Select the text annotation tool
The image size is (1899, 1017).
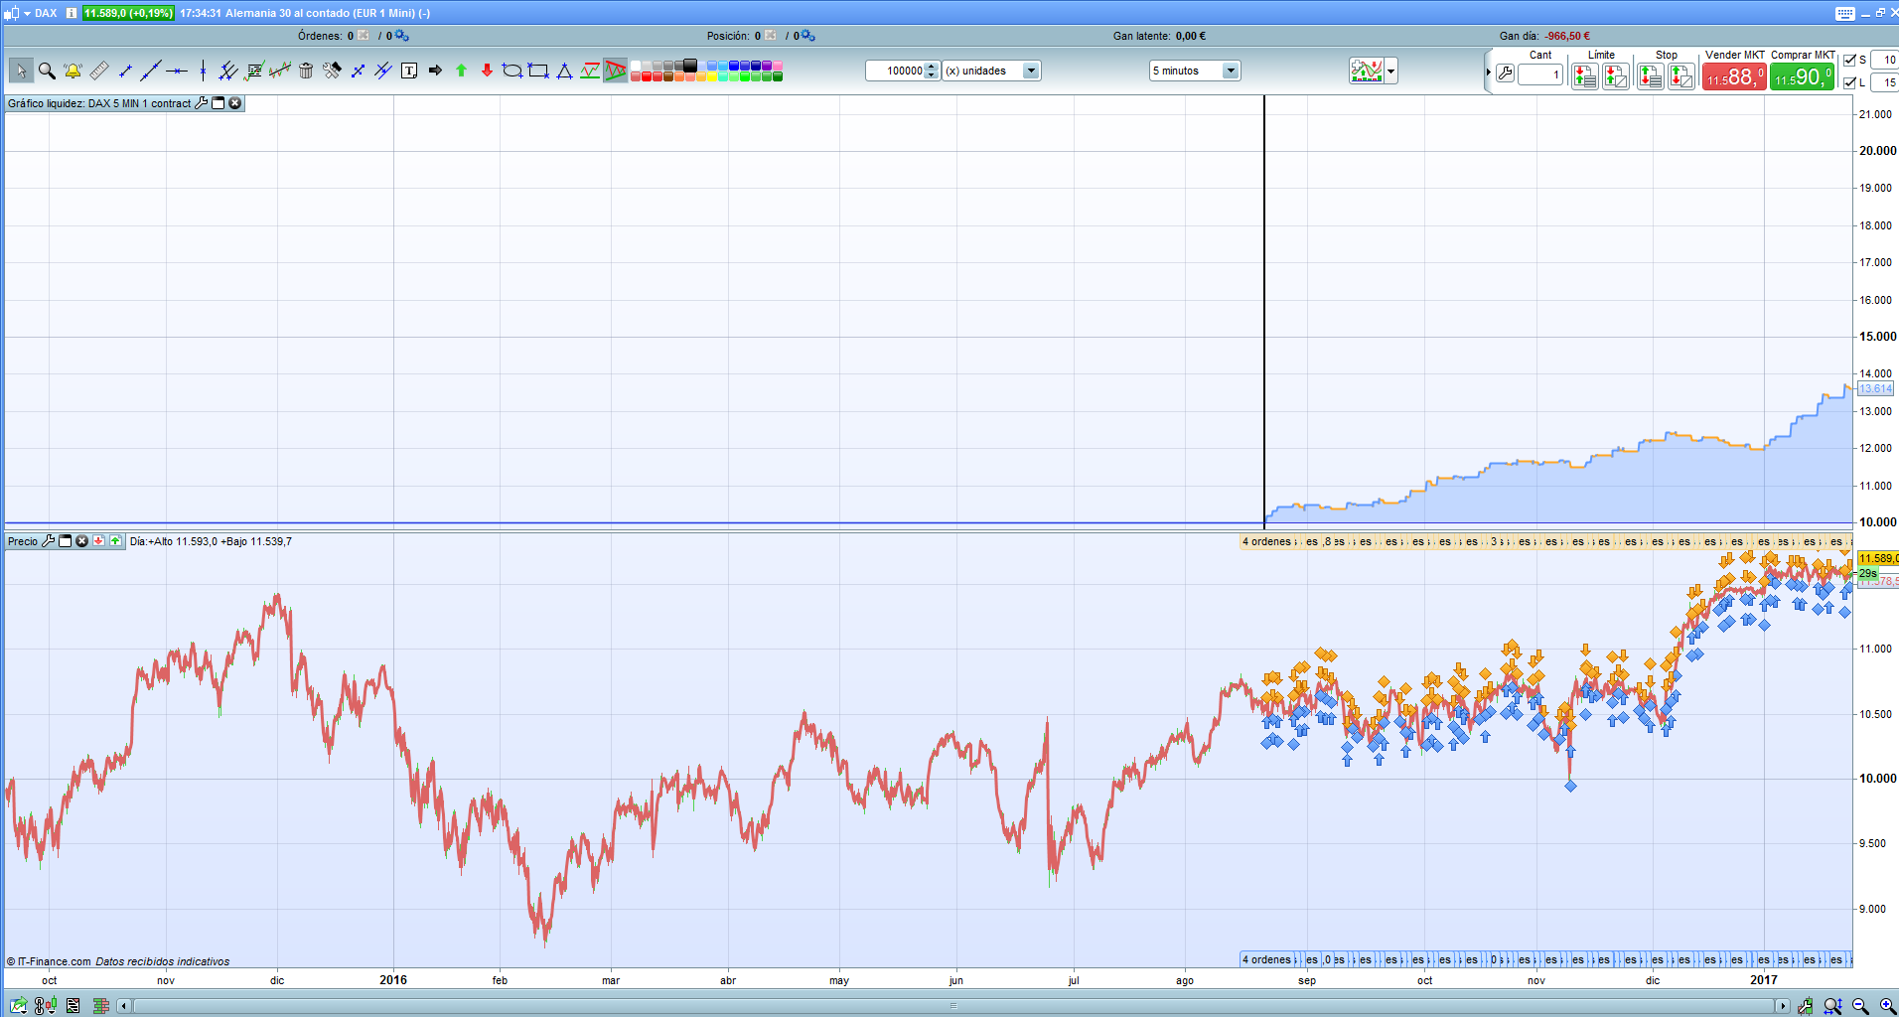tap(409, 71)
